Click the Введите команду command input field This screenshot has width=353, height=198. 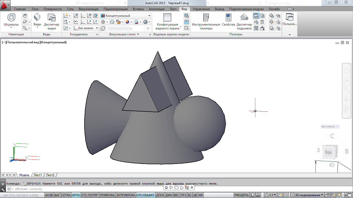[x=78, y=189]
